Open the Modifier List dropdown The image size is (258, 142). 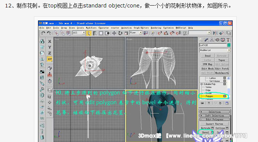point(215,50)
